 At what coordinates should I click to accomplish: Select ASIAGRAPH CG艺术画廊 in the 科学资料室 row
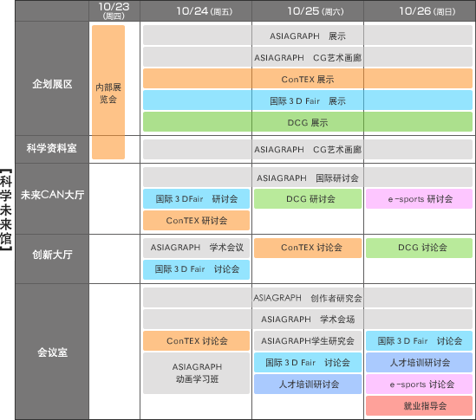coord(308,150)
